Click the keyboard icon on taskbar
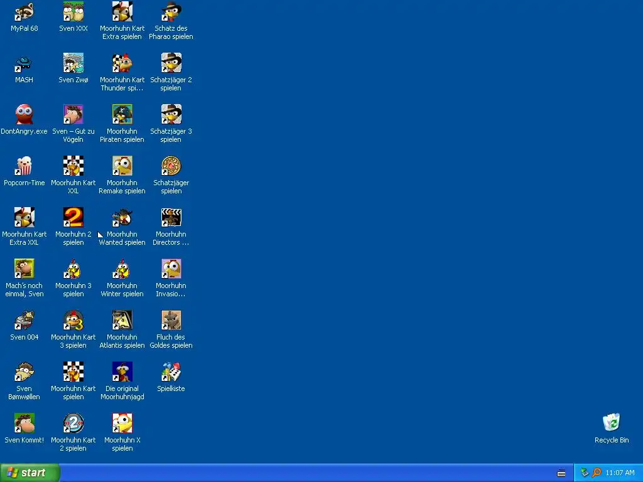The height and width of the screenshot is (482, 643). point(561,473)
